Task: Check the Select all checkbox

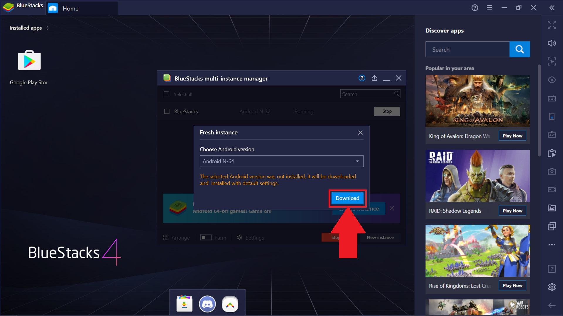Action: [x=166, y=94]
